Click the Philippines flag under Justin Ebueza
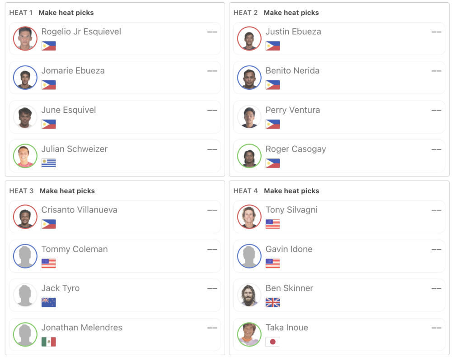Viewport: 456px width, 361px height. tap(273, 46)
